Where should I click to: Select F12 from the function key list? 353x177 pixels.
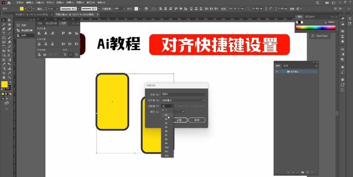167,156
